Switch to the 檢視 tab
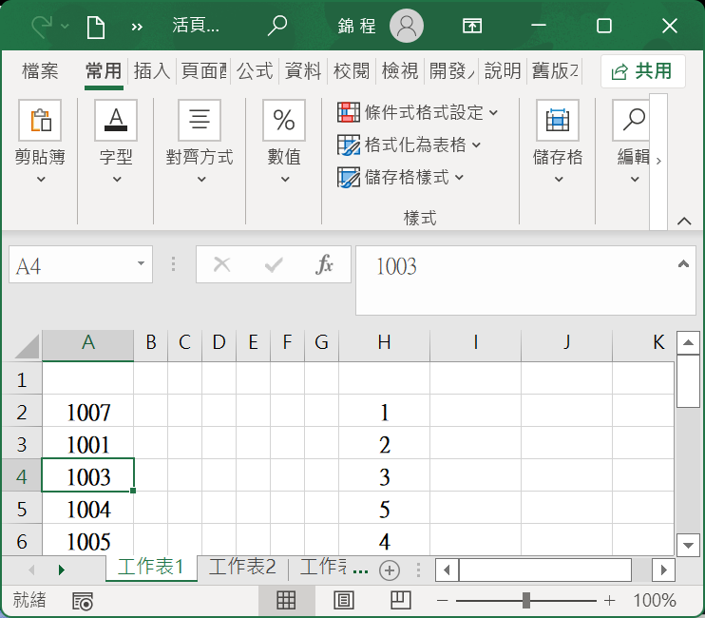This screenshot has height=618, width=705. [x=400, y=71]
